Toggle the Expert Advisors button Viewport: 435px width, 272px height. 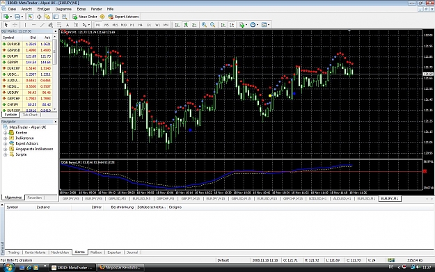pyautogui.click(x=123, y=17)
